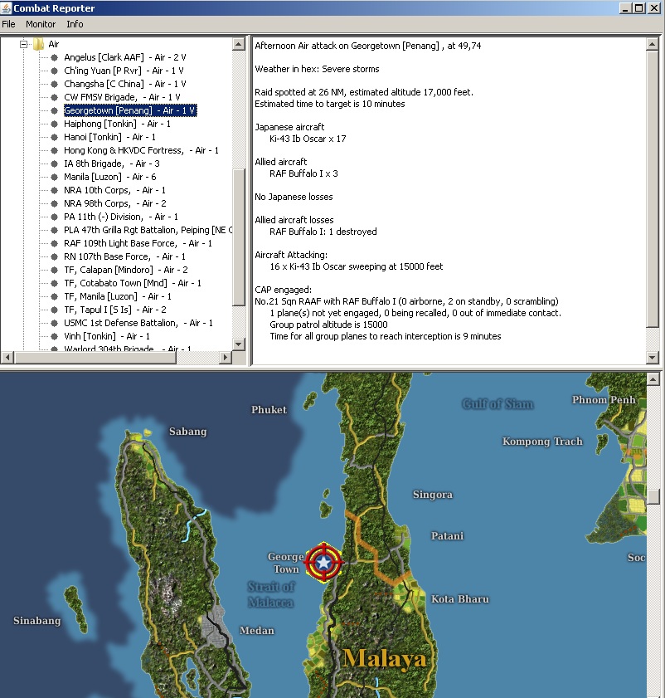Viewport: 665px width, 698px height.
Task: Select Vinh [Tonkin] report
Action: tap(107, 336)
